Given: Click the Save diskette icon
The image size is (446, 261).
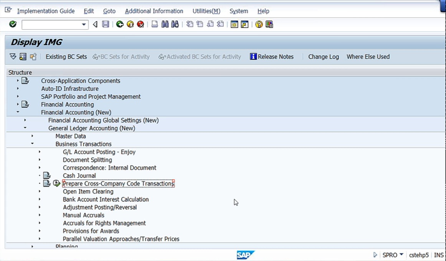Looking at the screenshot, I should [x=106, y=24].
